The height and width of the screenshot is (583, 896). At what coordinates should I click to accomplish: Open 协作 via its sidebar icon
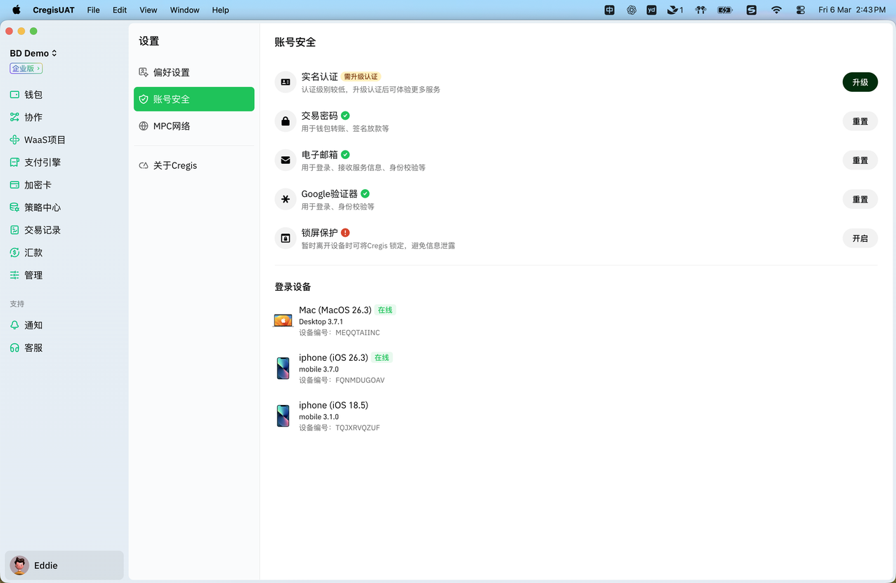click(x=15, y=117)
